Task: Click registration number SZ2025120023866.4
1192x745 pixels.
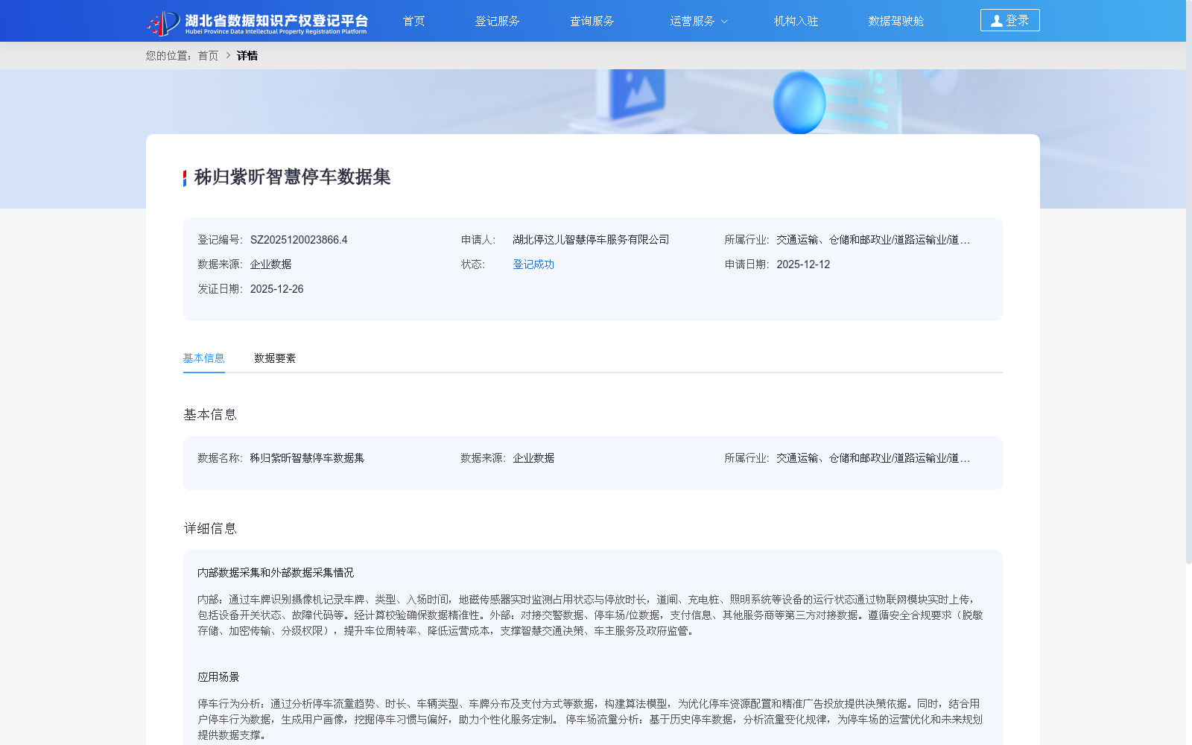Action: click(x=299, y=240)
